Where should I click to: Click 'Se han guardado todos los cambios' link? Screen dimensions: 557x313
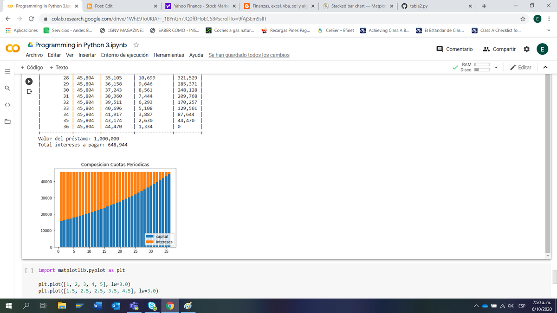point(249,55)
